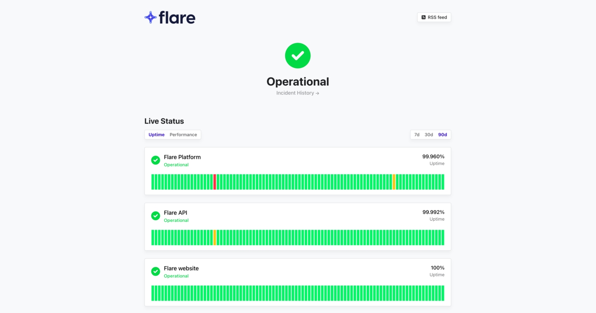This screenshot has width=596, height=313.
Task: Click the Flare Platform status check icon
Action: tap(156, 160)
